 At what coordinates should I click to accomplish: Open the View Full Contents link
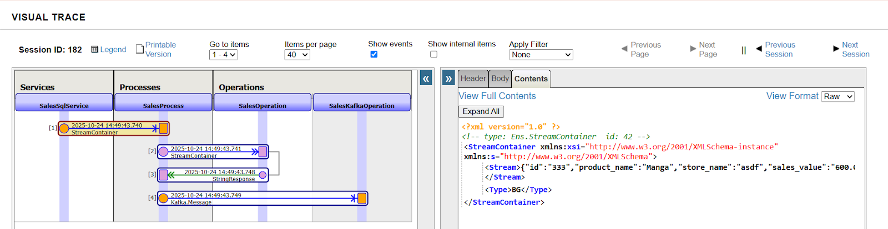point(497,96)
